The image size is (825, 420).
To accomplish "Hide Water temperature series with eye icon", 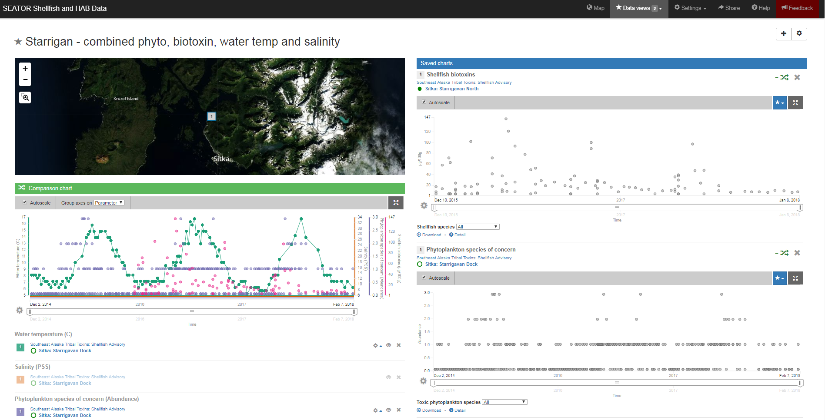I will click(x=388, y=345).
